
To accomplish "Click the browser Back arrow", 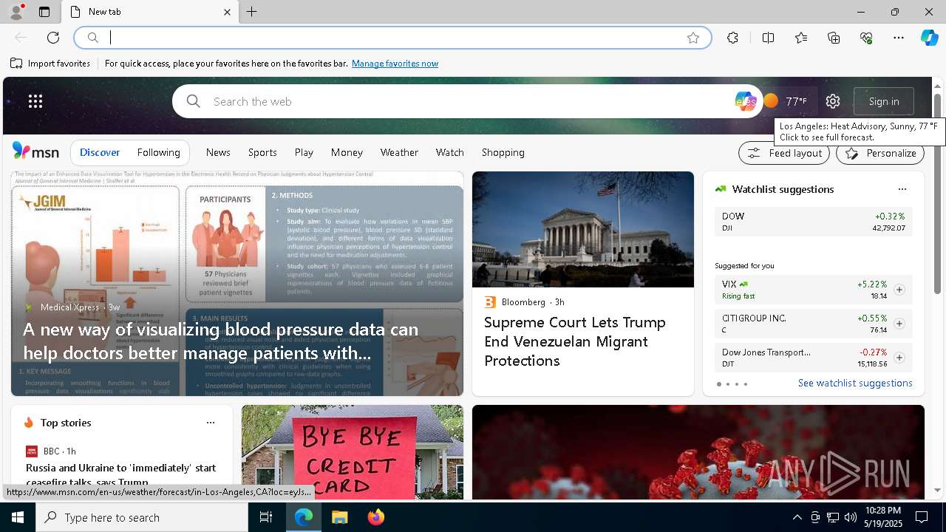I will [21, 38].
